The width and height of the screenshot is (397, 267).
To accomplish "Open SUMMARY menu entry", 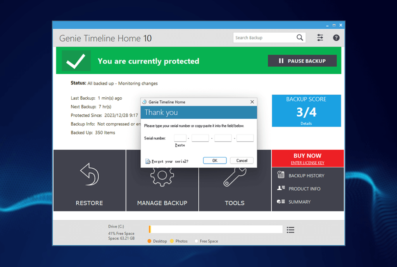I will tap(300, 202).
